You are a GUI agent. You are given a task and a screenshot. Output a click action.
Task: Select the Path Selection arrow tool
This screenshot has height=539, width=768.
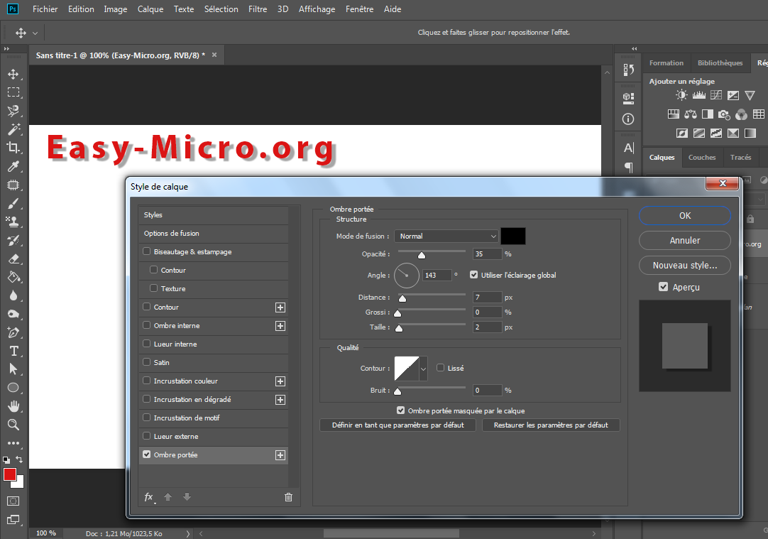[13, 369]
